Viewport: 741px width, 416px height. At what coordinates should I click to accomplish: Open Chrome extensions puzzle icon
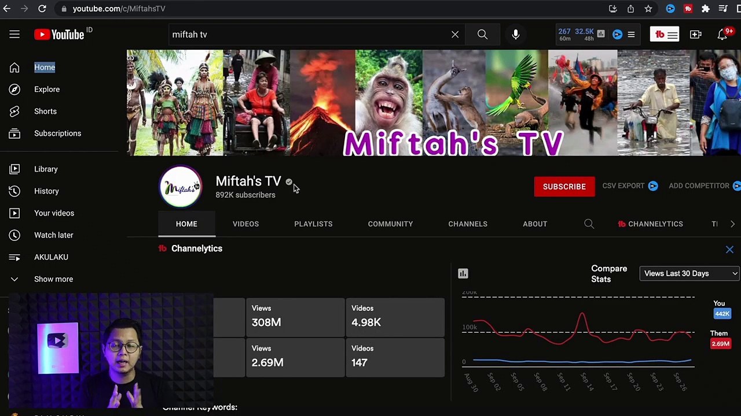(706, 9)
